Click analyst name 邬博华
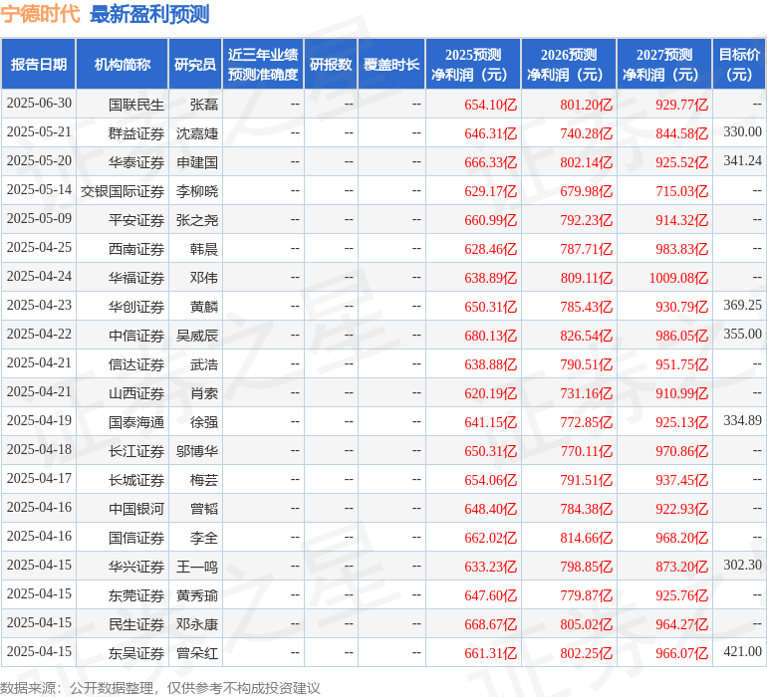This screenshot has width=767, height=697. click(x=197, y=451)
